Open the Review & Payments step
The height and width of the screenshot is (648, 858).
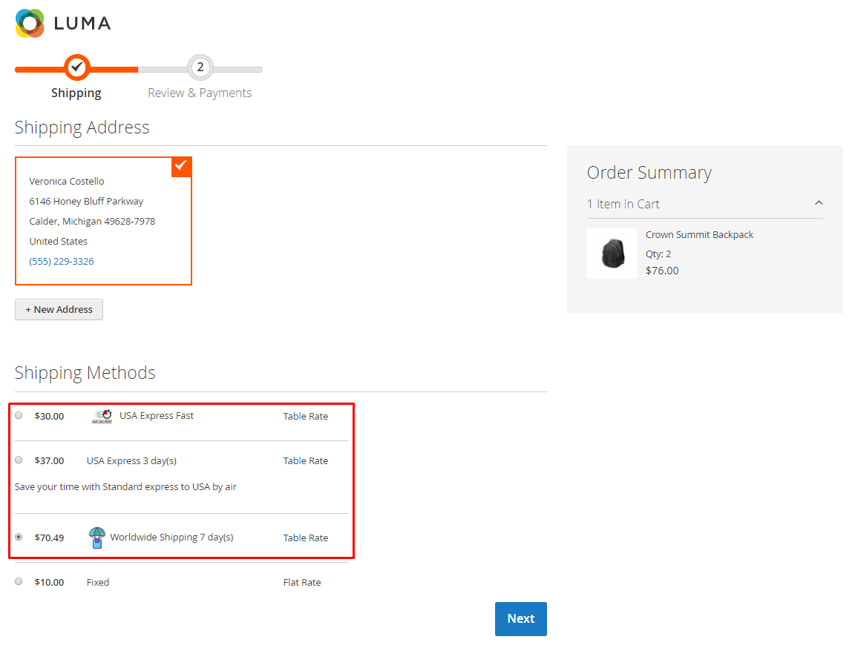(x=200, y=93)
